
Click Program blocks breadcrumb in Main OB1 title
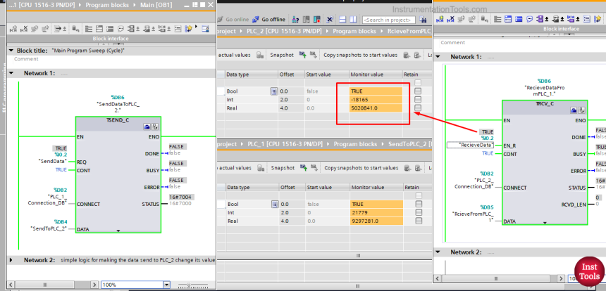point(107,5)
